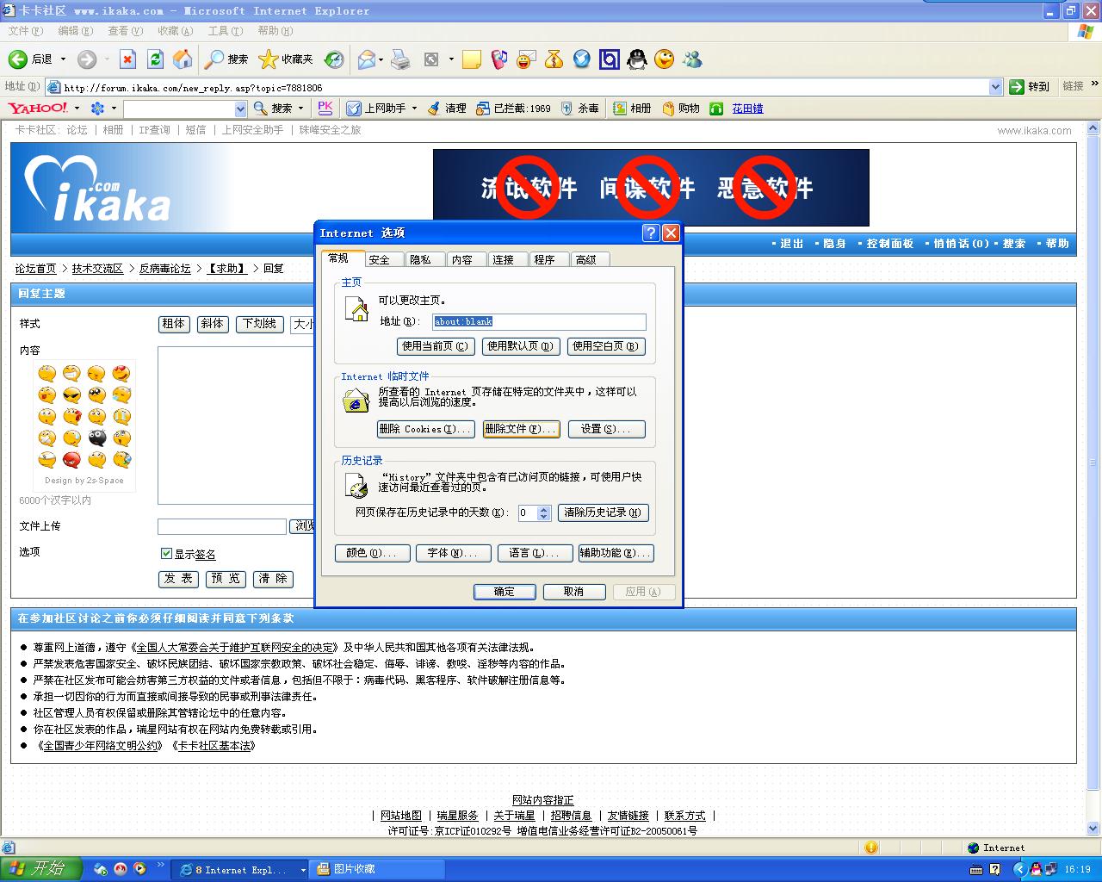Click the 发 表 post button
The height and width of the screenshot is (882, 1102).
[179, 579]
